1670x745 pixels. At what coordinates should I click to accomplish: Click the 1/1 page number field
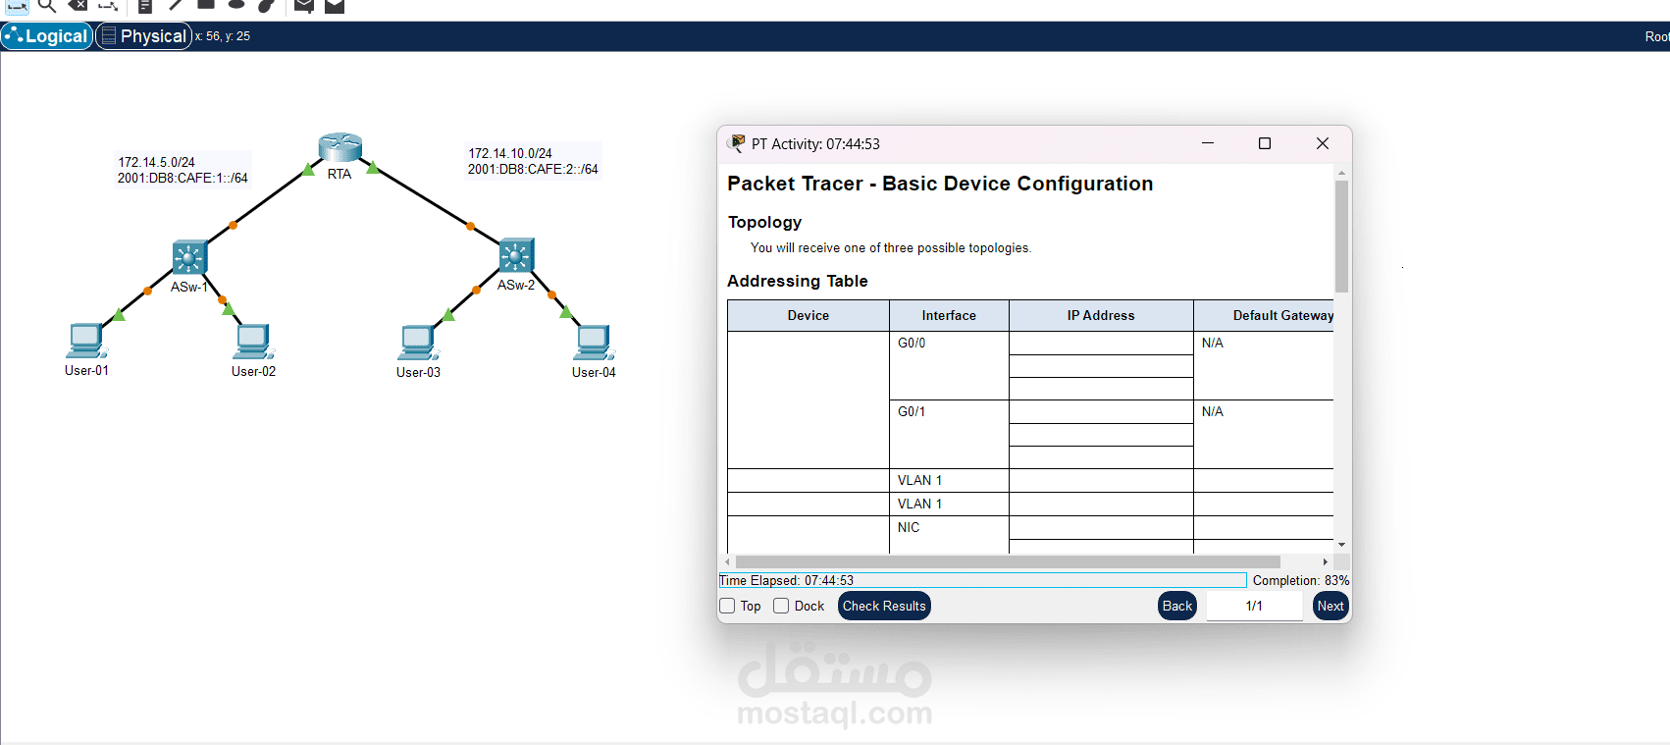pyautogui.click(x=1254, y=606)
